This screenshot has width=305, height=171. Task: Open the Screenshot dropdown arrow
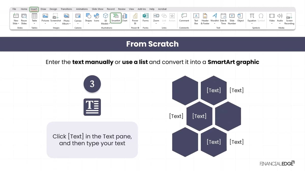click(55, 24)
